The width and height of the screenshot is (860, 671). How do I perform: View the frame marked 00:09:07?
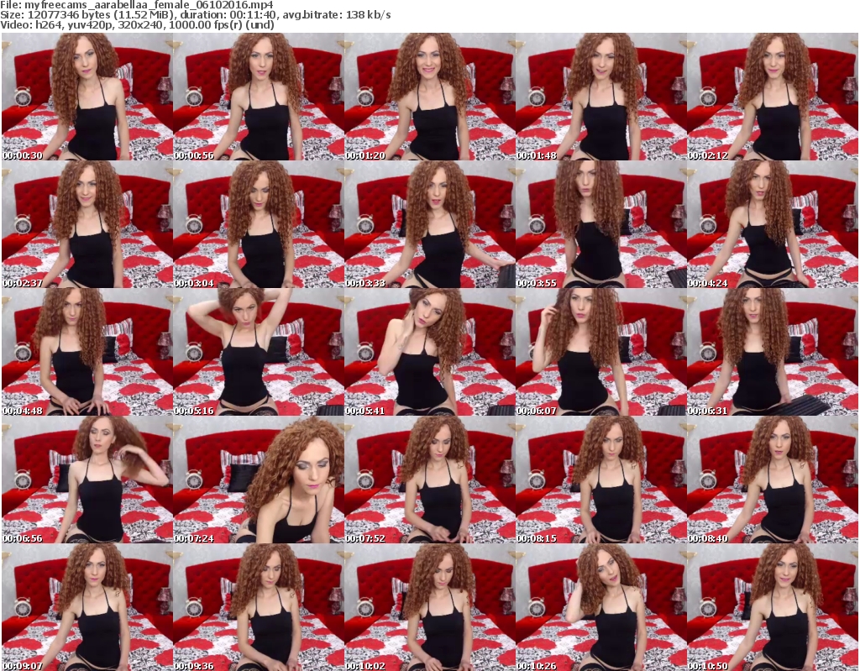point(87,607)
